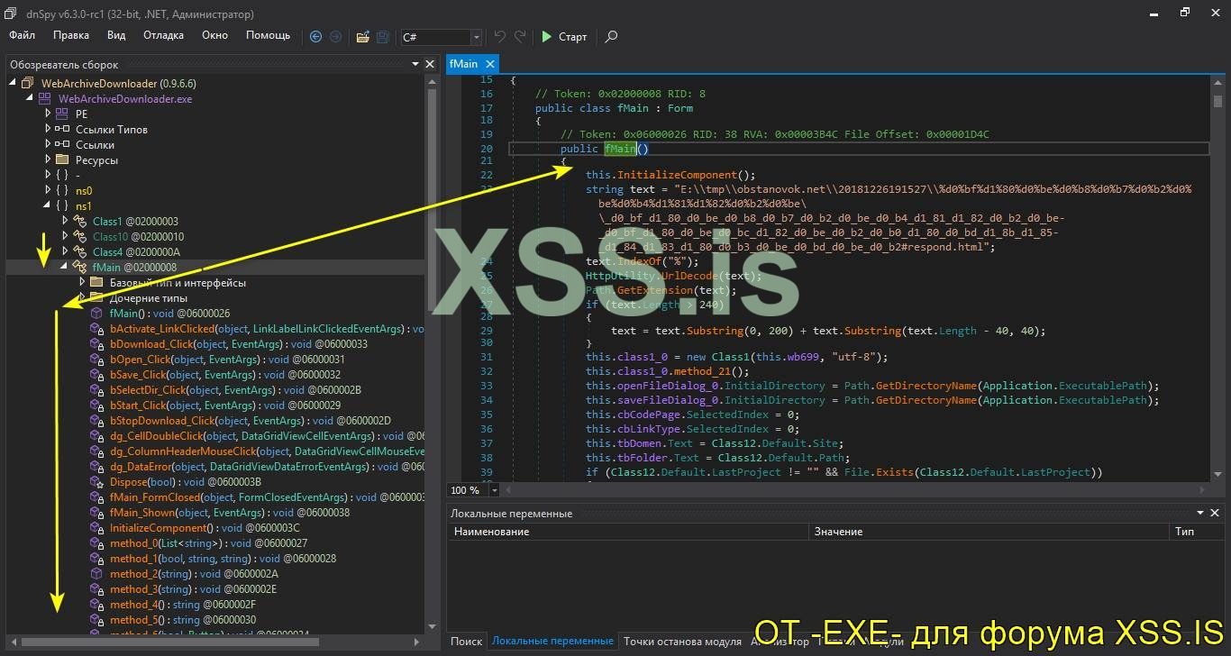Open search with the magnifier toolbar icon
Viewport: 1231px width, 656px height.
(x=611, y=37)
